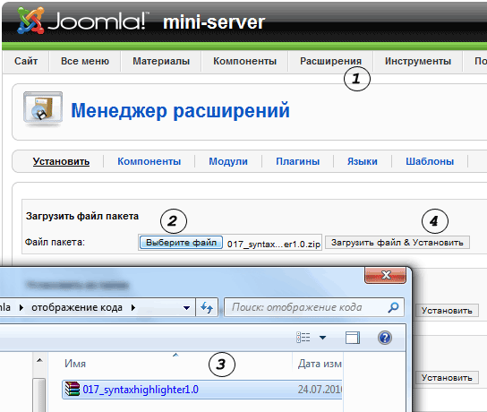
Task: Sort by Имя column header
Action: tap(75, 364)
